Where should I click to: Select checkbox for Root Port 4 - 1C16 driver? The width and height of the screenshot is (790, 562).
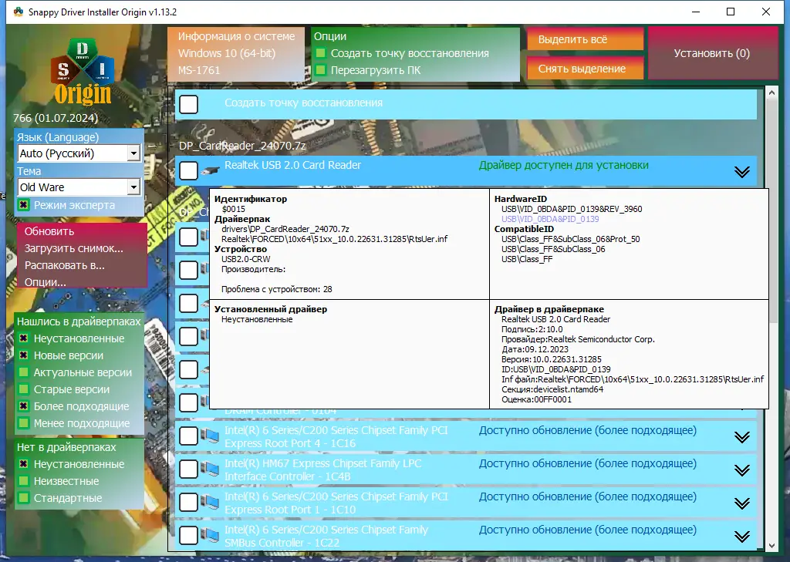point(188,436)
